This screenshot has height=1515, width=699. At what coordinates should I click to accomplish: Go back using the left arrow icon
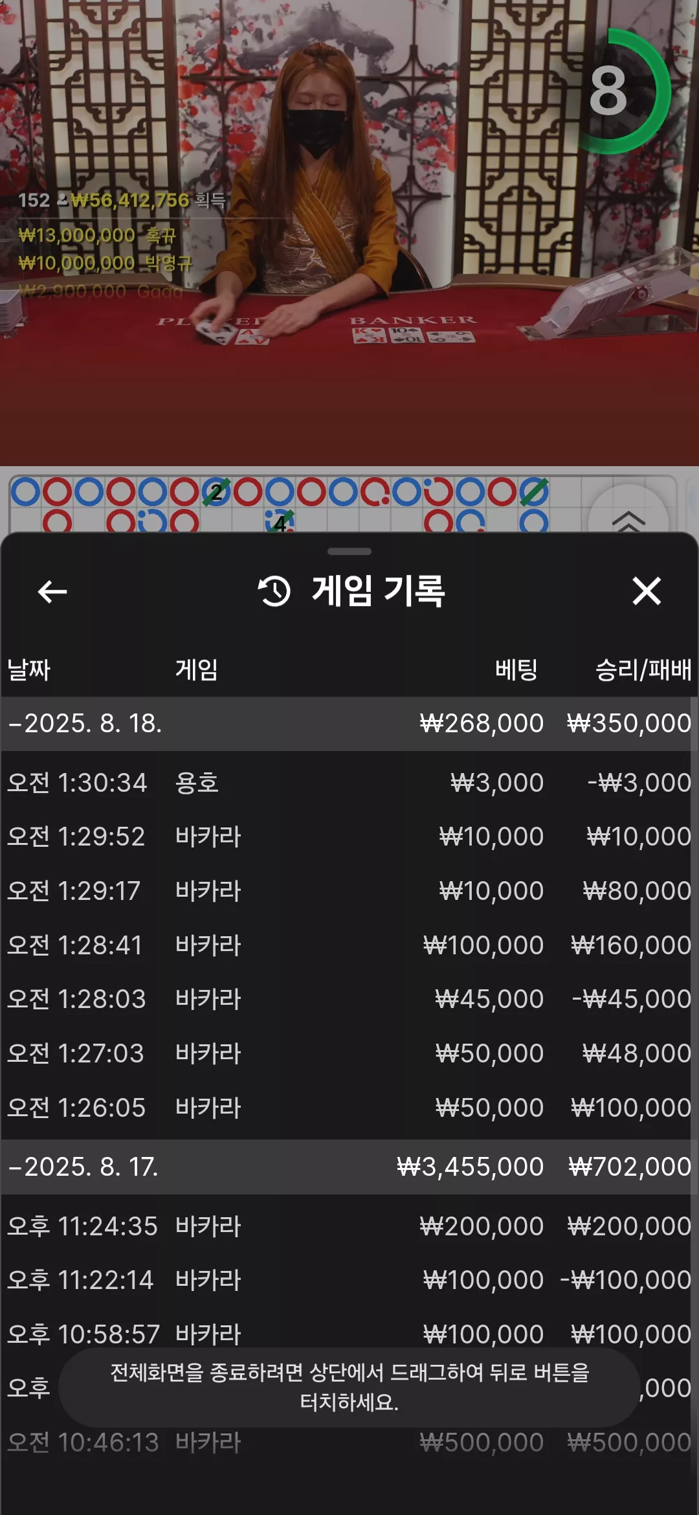(x=52, y=591)
